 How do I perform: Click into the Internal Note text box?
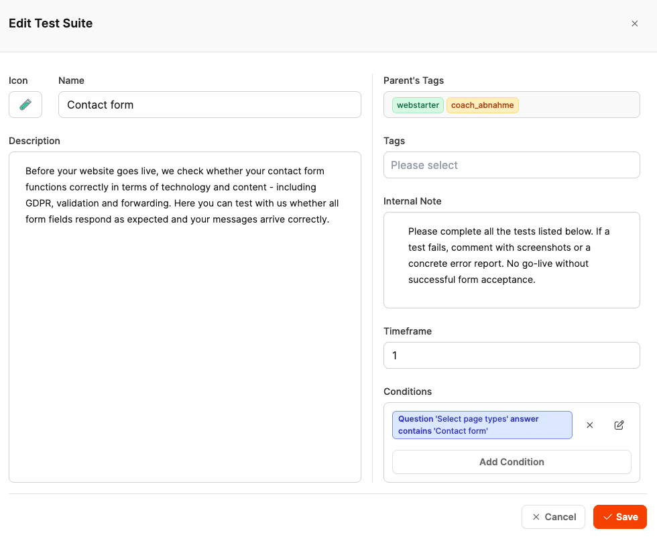coord(512,260)
